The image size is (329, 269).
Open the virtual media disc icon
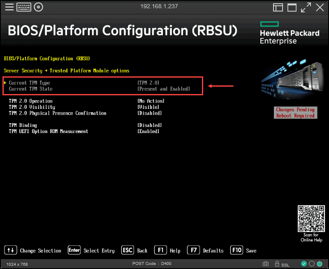[x=38, y=7]
